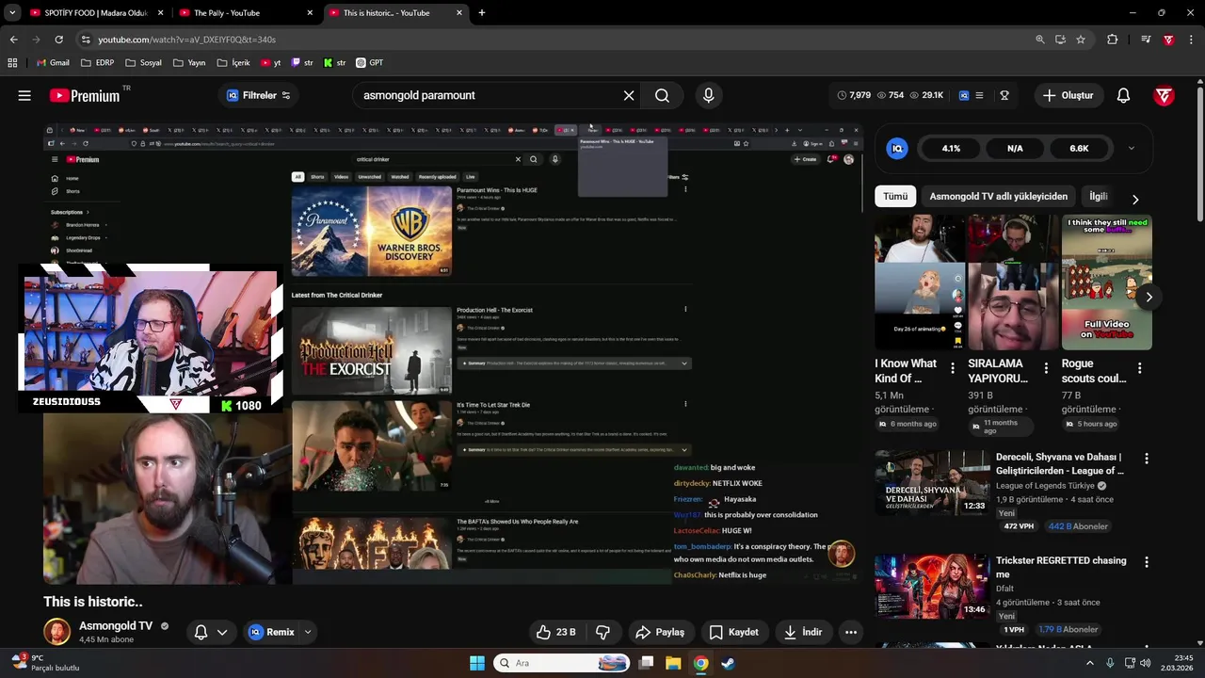Open the YouTube guide hamburger menu
Viewport: 1205px width, 678px height.
[24, 95]
